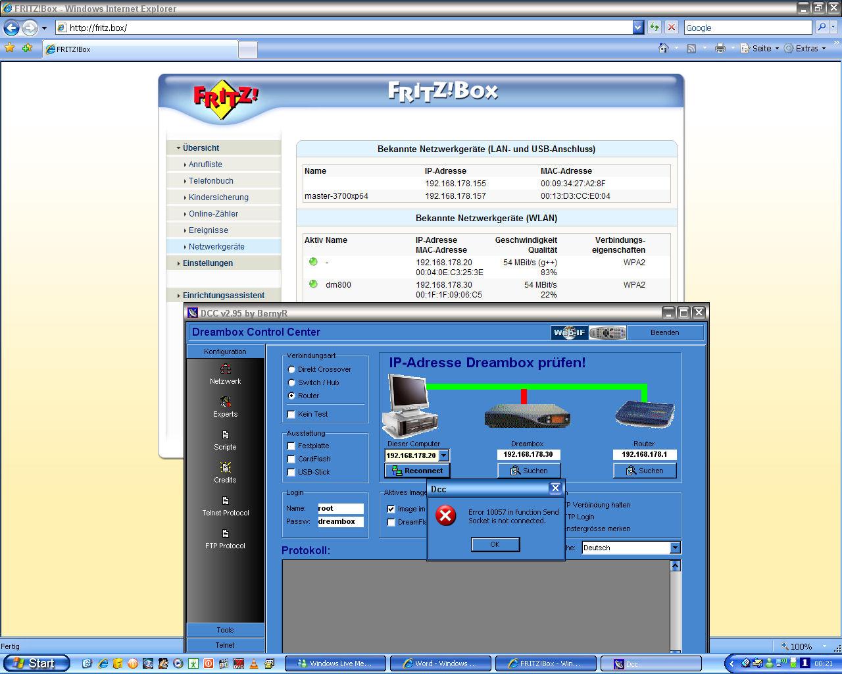This screenshot has height=674, width=842.
Task: Click Suchen under Router
Action: [645, 471]
